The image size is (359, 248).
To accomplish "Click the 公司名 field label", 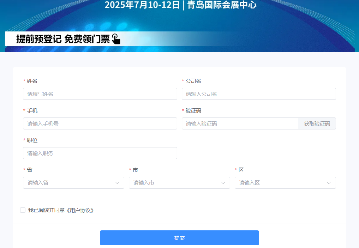I will [193, 81].
